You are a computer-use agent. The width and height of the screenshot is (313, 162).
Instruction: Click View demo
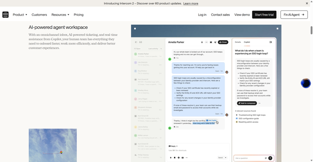[242, 15]
